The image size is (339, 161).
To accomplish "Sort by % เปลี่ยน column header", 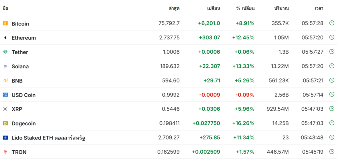I will click(245, 9).
